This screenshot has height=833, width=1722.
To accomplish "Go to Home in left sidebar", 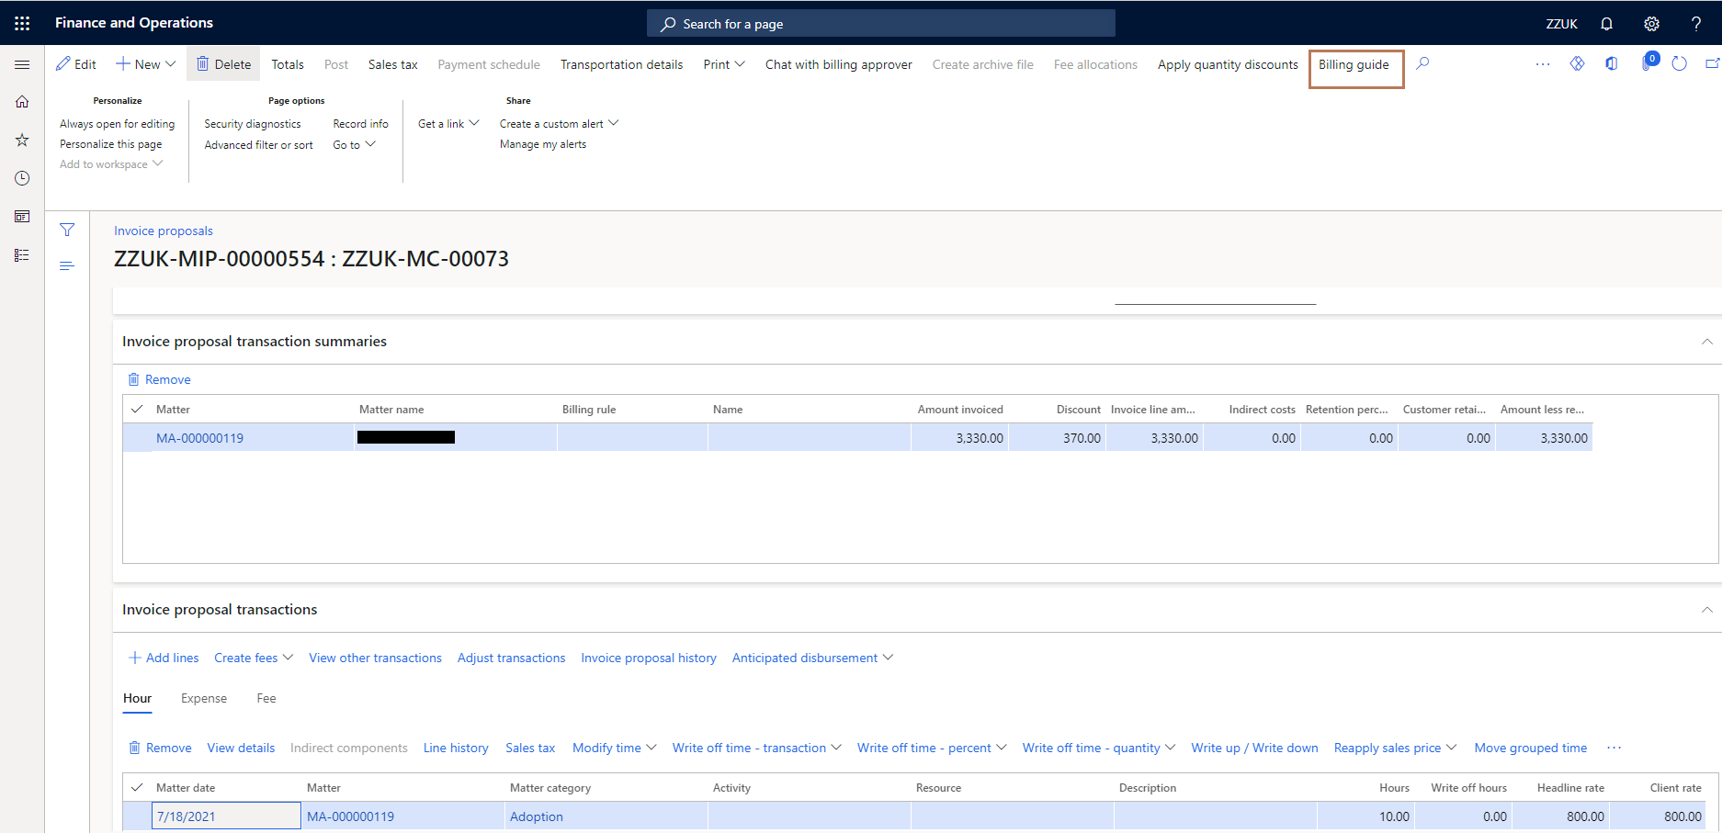I will click(x=22, y=102).
